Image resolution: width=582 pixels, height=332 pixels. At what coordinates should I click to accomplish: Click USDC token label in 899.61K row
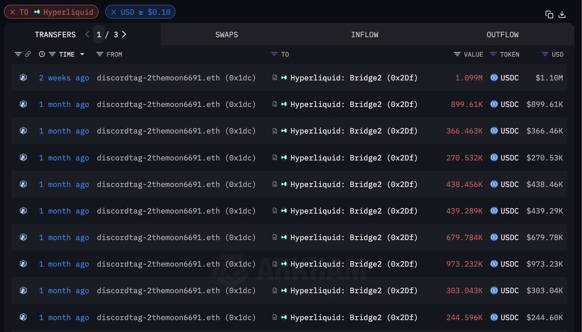pos(510,104)
